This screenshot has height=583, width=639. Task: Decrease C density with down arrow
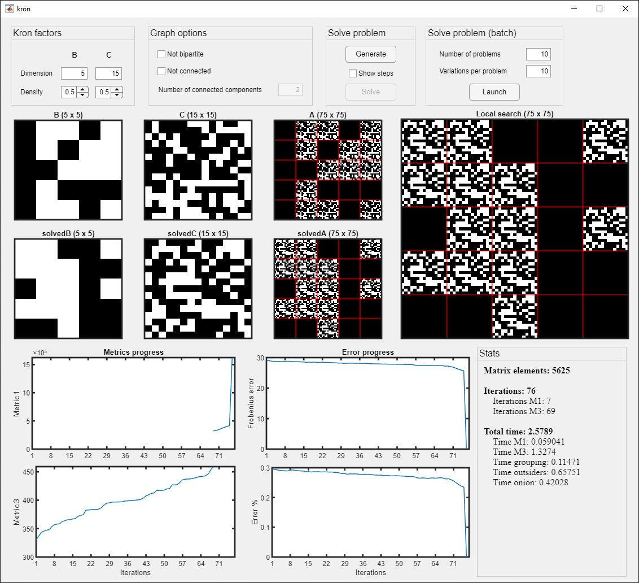click(x=117, y=95)
